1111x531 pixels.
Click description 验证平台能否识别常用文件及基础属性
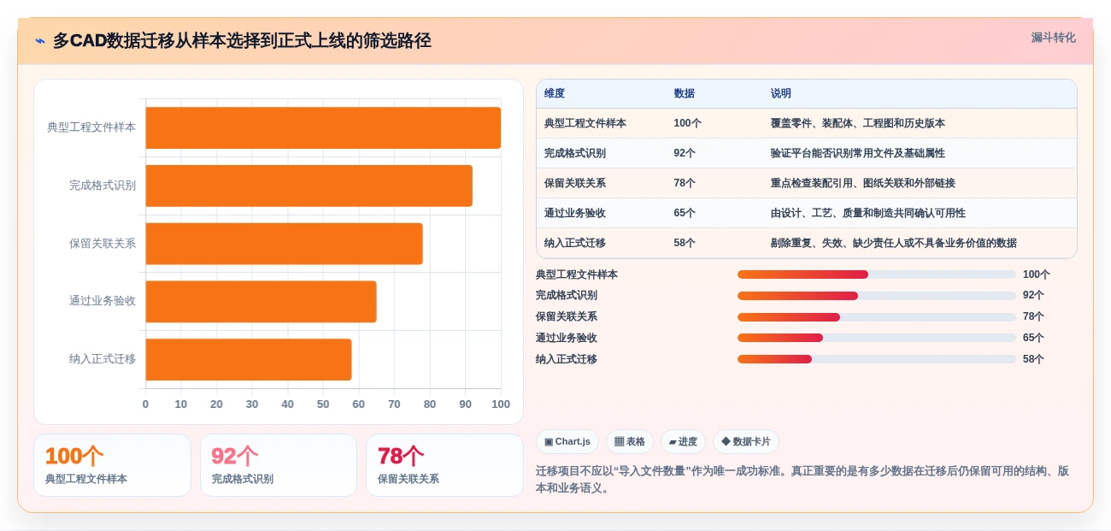coord(857,153)
